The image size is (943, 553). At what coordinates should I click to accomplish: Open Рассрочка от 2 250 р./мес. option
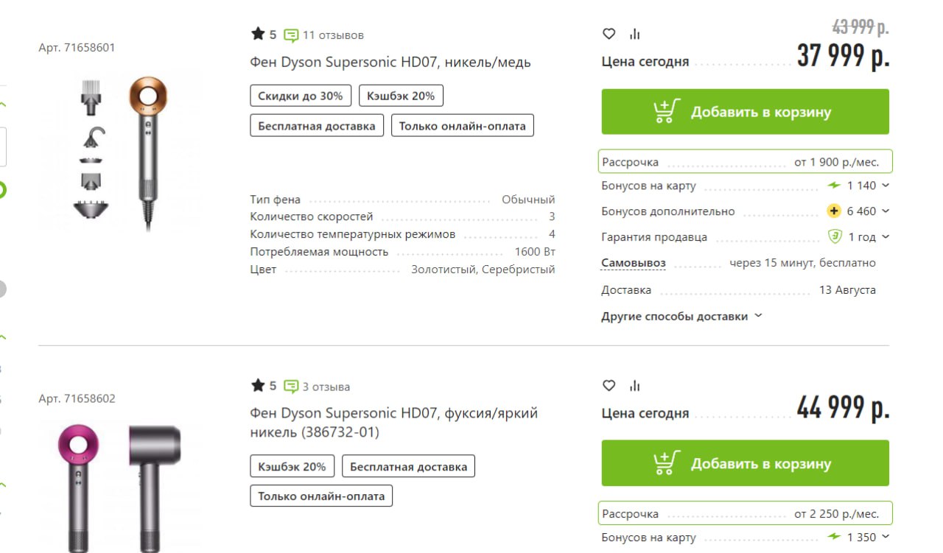click(745, 513)
